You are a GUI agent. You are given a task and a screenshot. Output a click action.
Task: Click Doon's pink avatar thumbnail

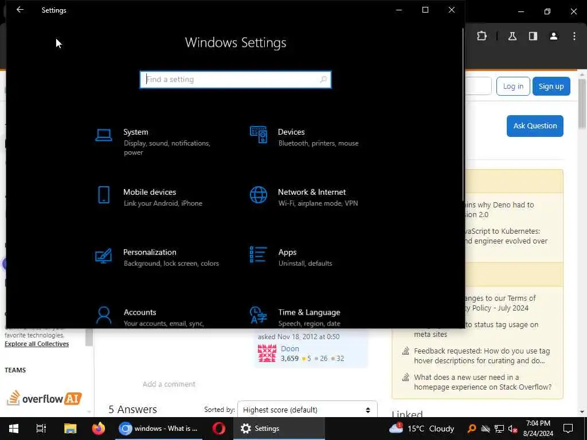pos(267,353)
